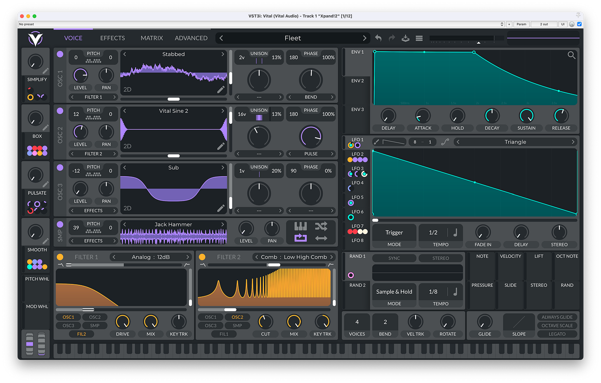This screenshot has height=383, width=601.
Task: Click the Vital logo icon
Action: point(35,39)
